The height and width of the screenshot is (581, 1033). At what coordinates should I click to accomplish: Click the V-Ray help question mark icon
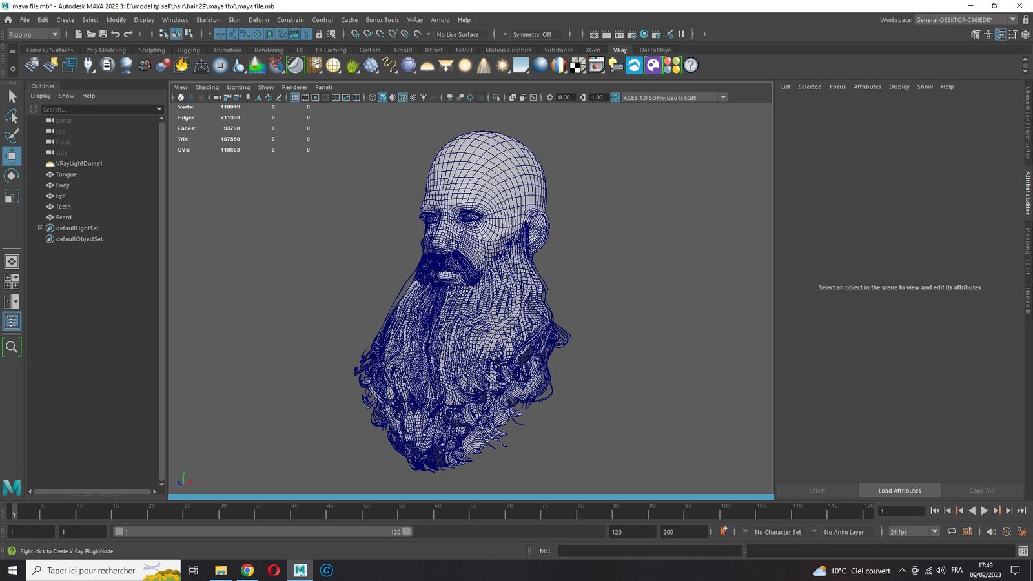point(691,65)
